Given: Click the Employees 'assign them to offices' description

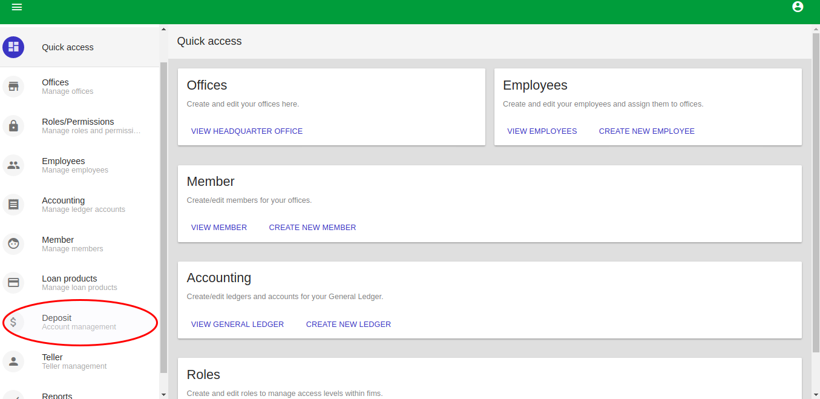Looking at the screenshot, I should [603, 104].
